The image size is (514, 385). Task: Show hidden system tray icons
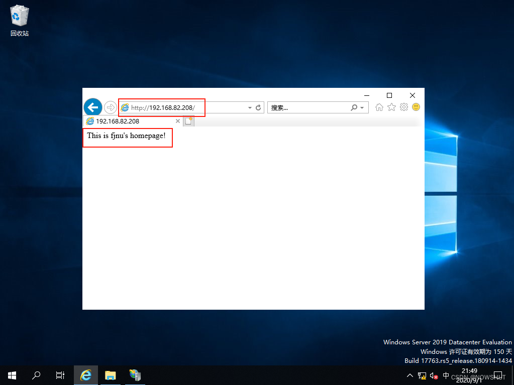pyautogui.click(x=410, y=375)
